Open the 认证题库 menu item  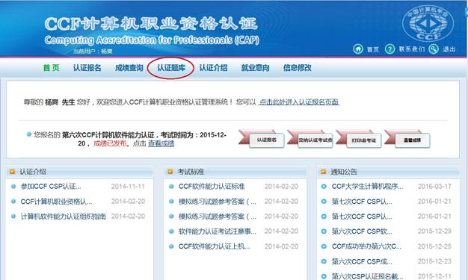171,68
